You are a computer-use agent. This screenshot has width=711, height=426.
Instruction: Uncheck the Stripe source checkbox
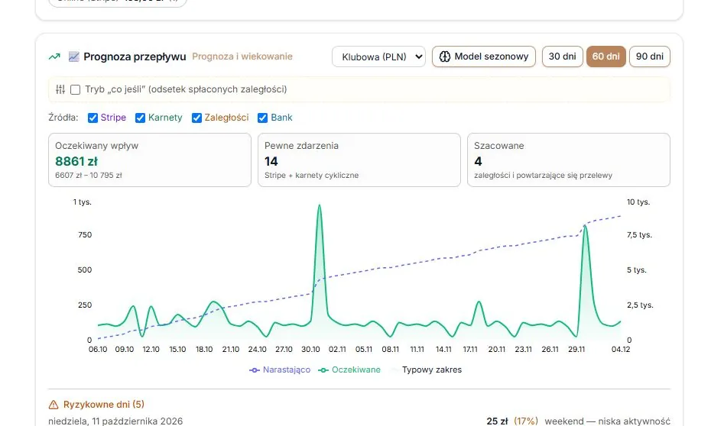(x=93, y=118)
